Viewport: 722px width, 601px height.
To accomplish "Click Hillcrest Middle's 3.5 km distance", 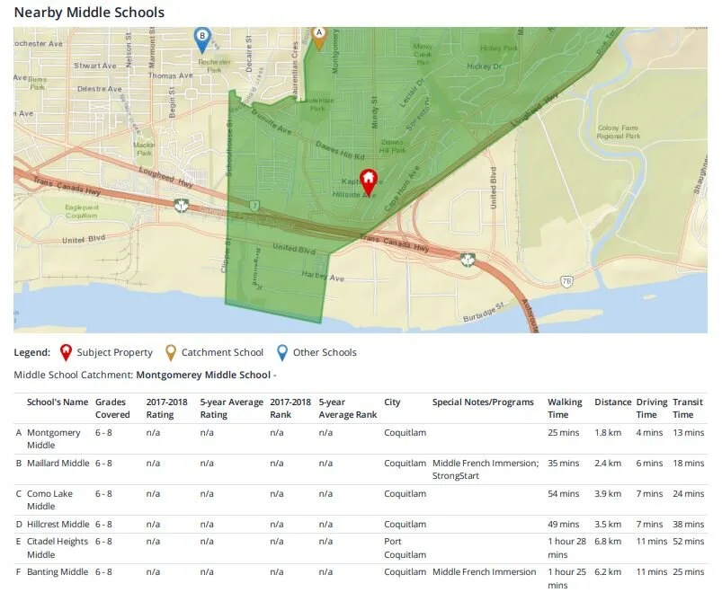I will 608,524.
